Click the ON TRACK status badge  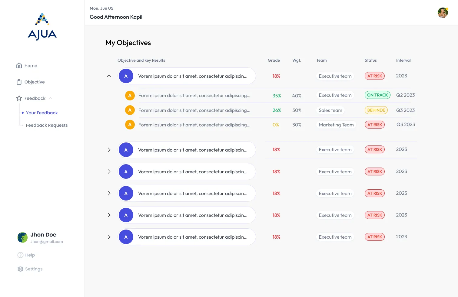(377, 95)
